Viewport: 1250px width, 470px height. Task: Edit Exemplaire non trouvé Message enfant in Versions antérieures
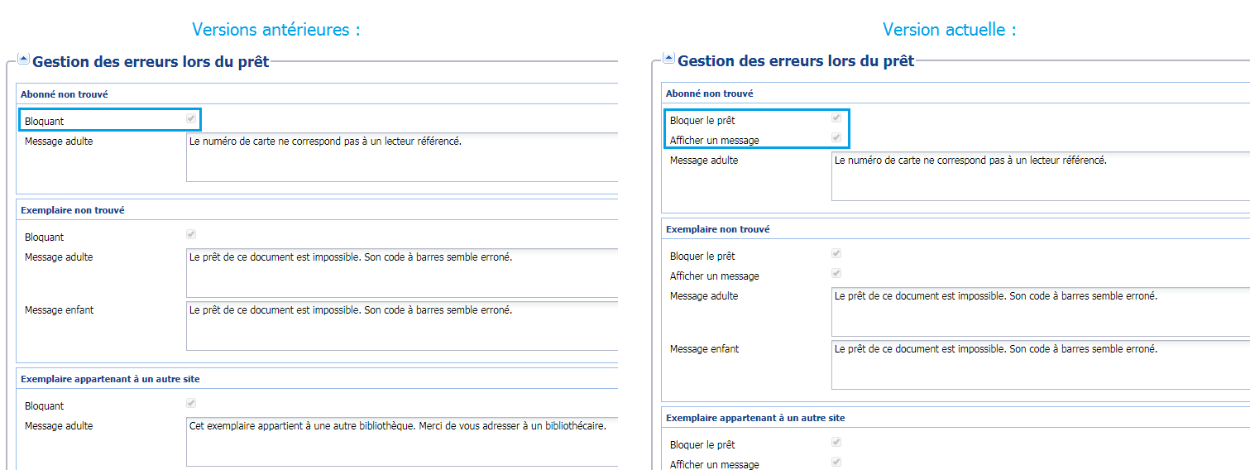(402, 325)
